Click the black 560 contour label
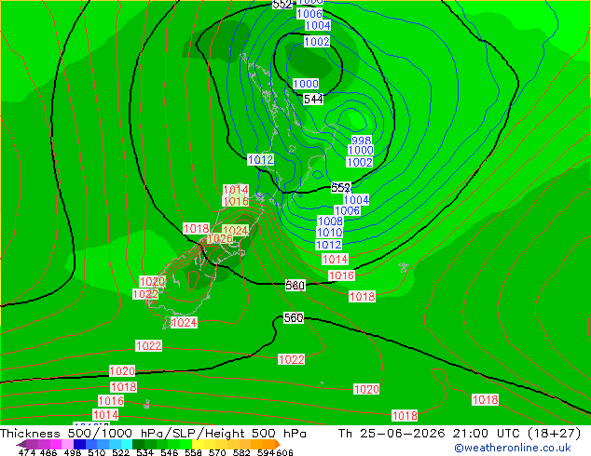The width and height of the screenshot is (591, 456). coord(294,318)
